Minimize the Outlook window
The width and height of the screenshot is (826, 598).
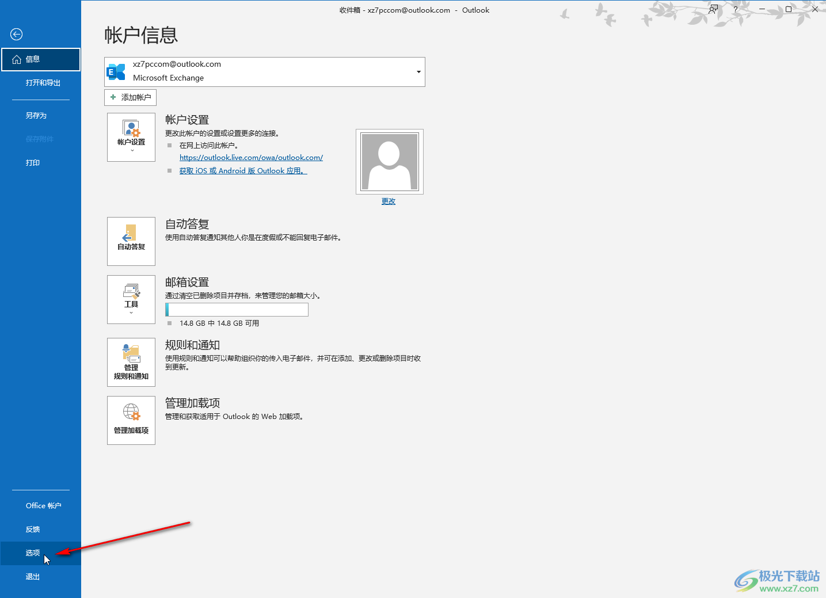762,10
